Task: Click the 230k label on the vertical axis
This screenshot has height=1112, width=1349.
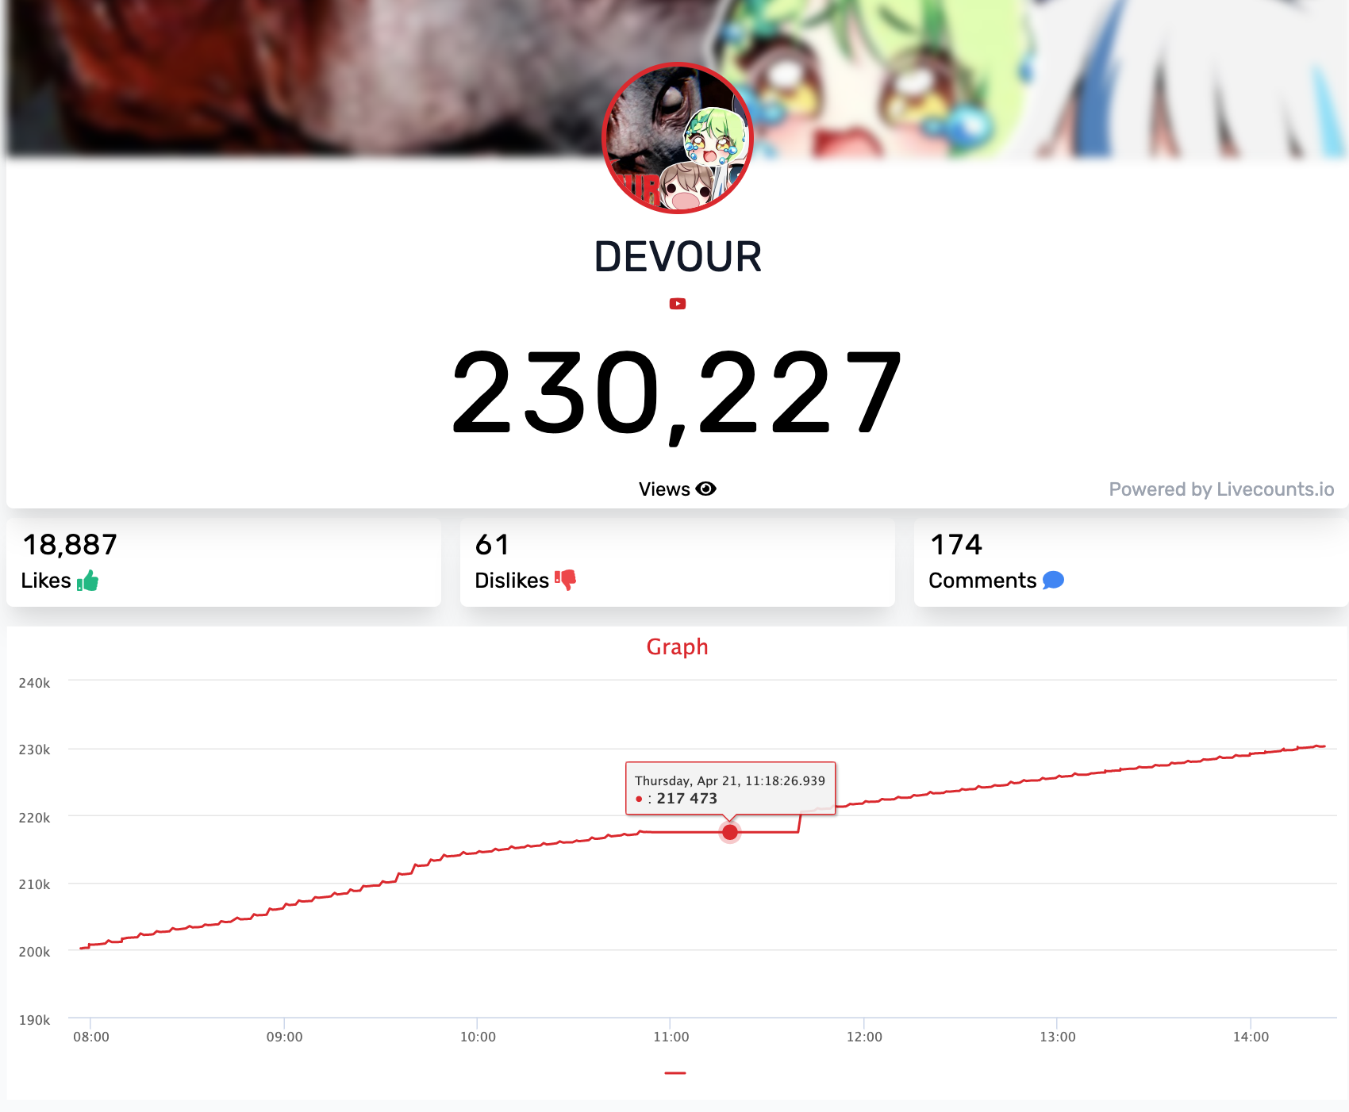Action: coord(34,750)
